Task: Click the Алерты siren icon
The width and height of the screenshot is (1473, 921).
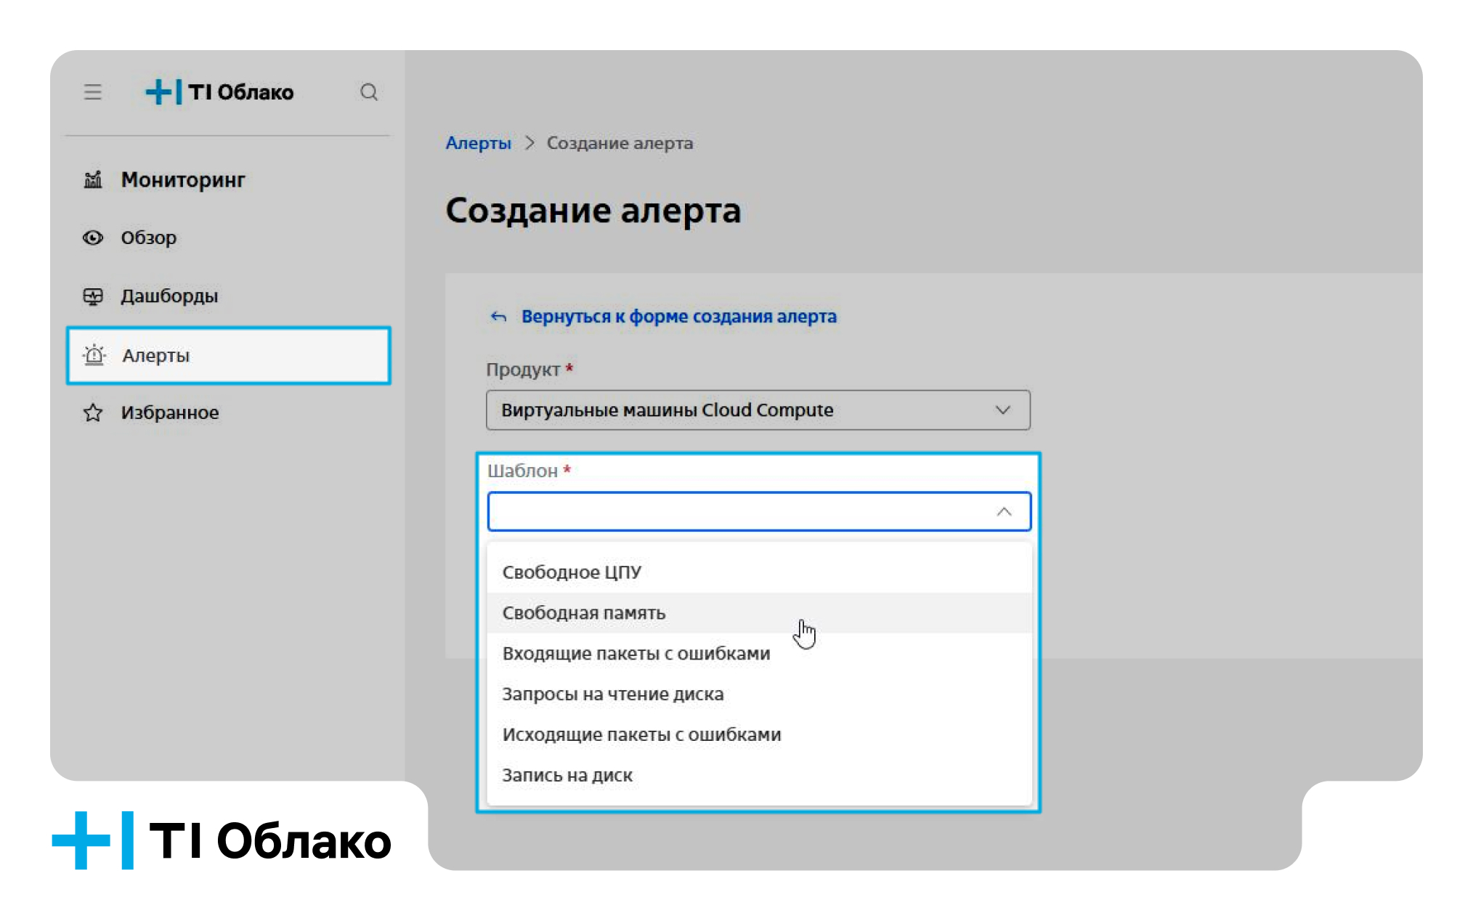Action: pyautogui.click(x=94, y=355)
